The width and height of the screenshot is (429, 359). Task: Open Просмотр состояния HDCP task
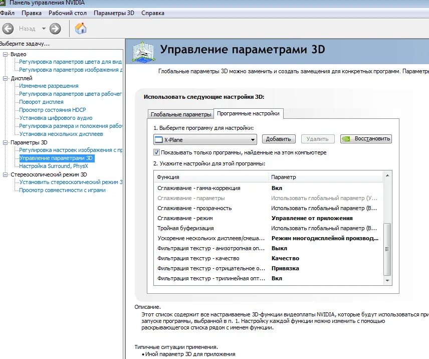(x=53, y=110)
